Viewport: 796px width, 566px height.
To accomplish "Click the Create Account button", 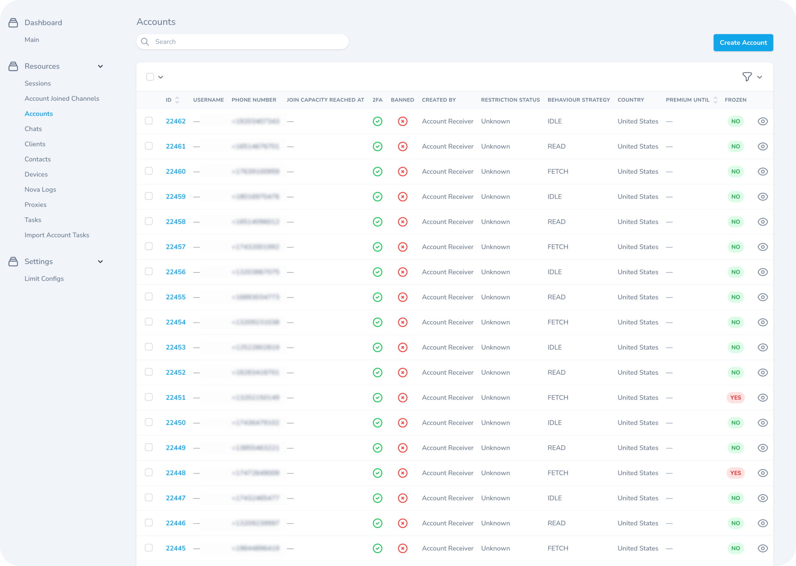I will click(x=743, y=43).
